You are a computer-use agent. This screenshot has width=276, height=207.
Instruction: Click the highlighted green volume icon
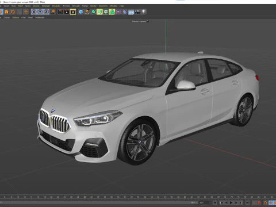99,12
